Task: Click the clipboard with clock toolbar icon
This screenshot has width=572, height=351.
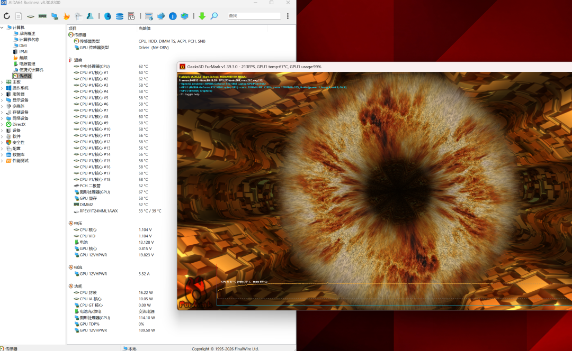Action: [131, 16]
